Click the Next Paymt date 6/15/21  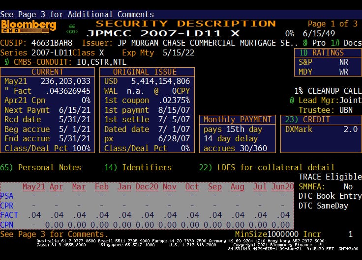click(x=75, y=110)
